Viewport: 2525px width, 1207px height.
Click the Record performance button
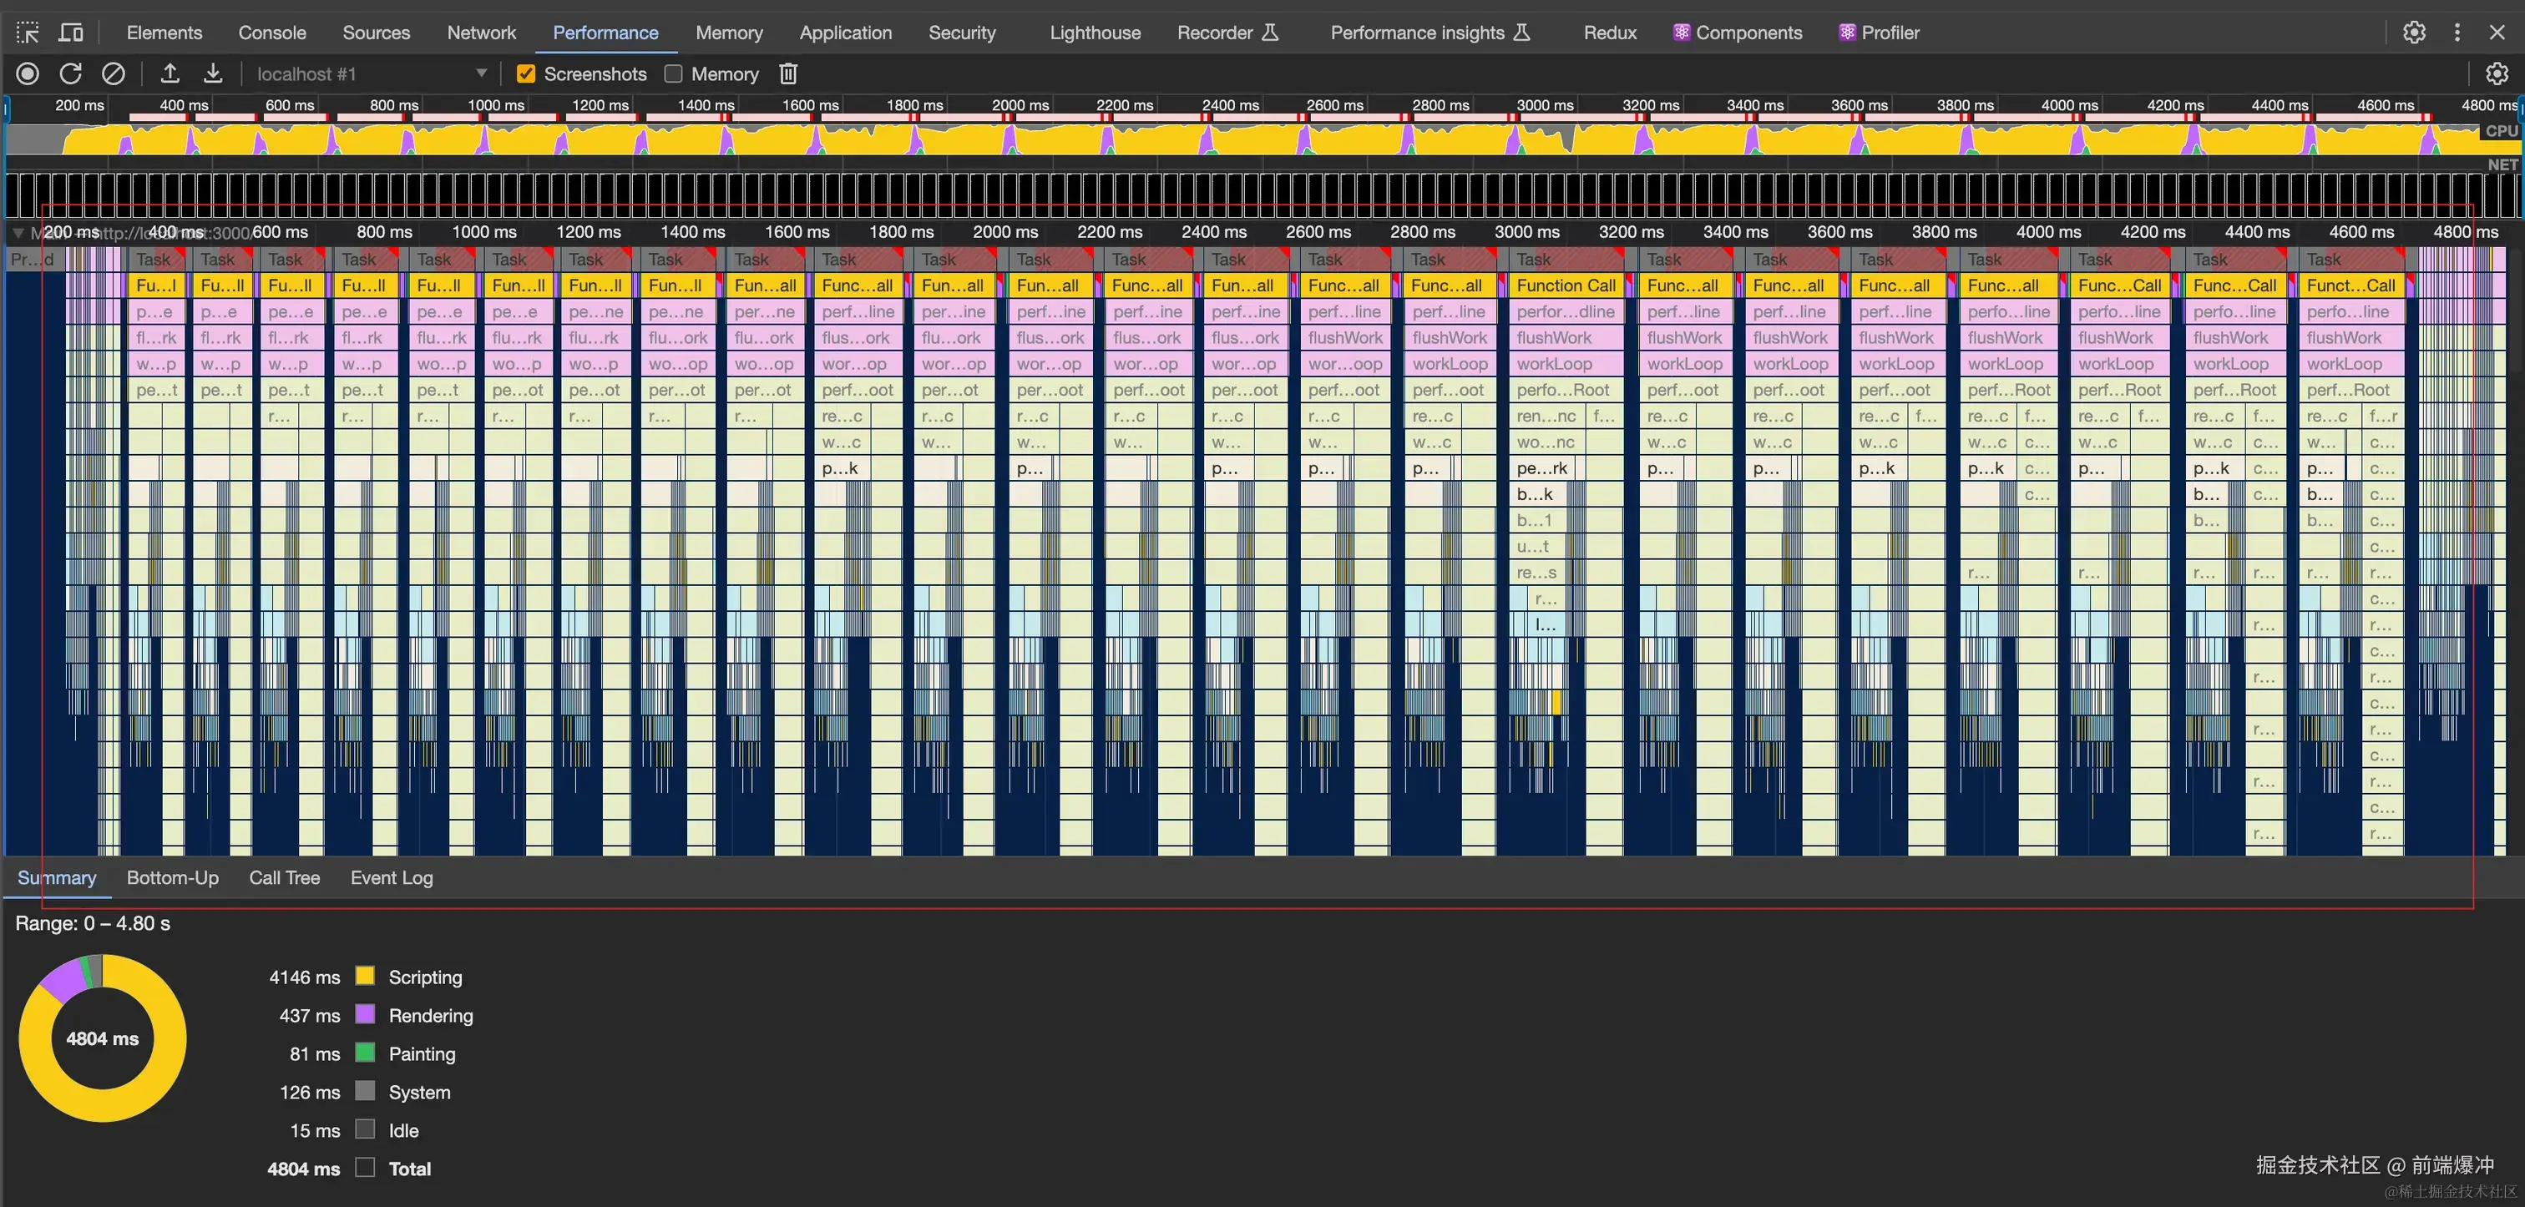tap(28, 73)
